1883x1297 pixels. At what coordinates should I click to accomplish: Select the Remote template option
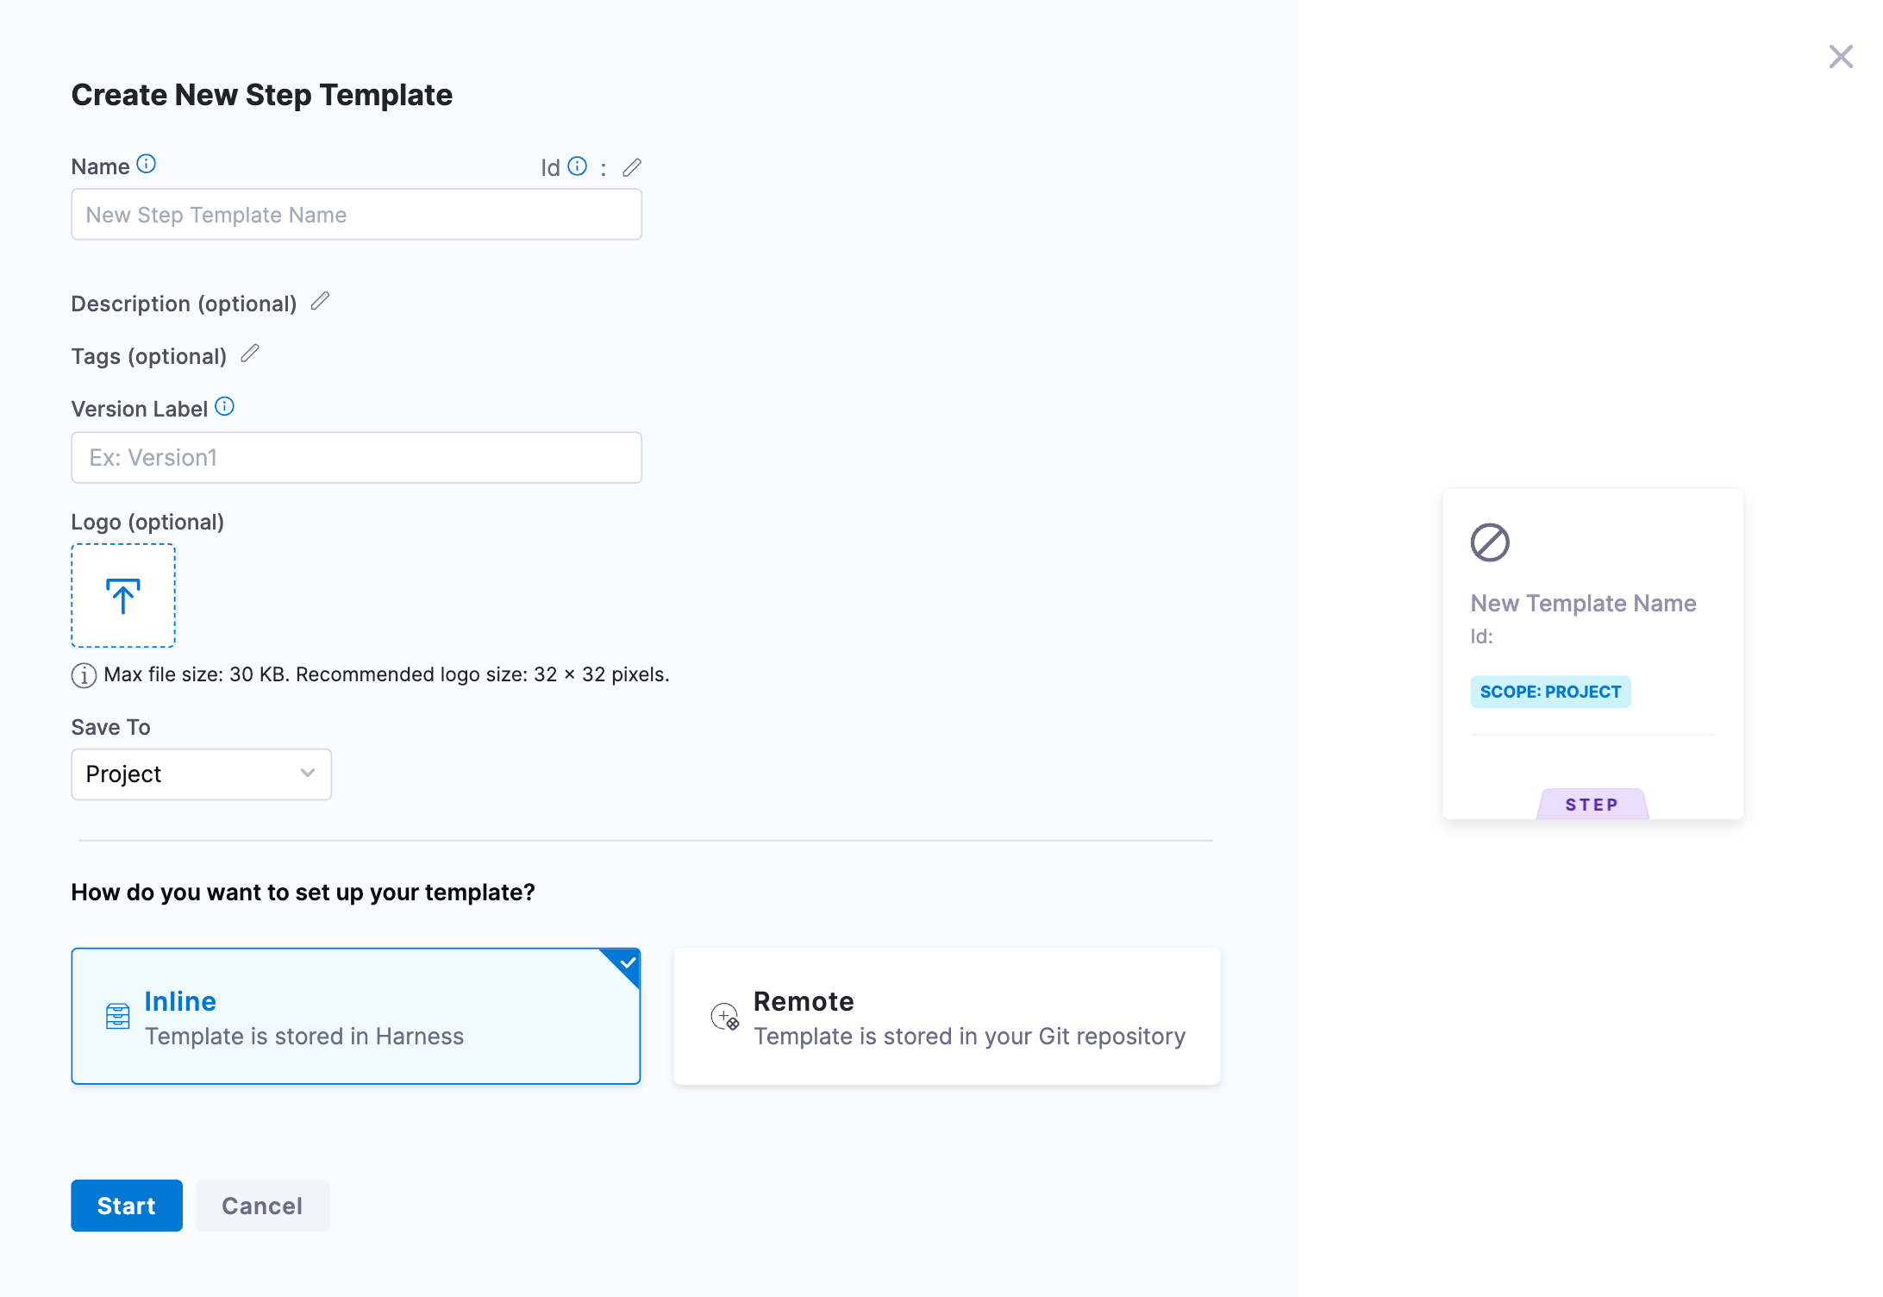[946, 1017]
